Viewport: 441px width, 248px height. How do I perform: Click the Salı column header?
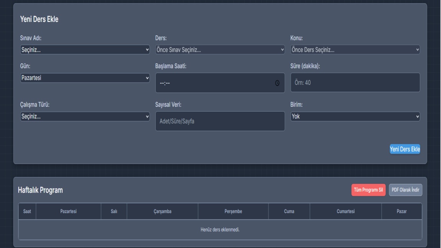click(x=114, y=212)
